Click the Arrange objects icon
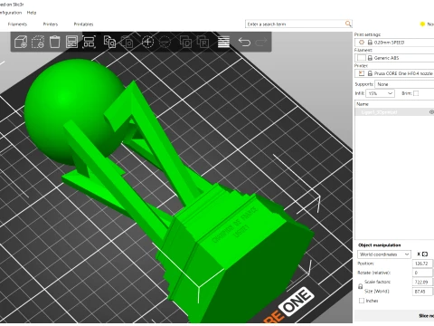Image resolution: width=434 pixels, height=326 pixels. 71,42
